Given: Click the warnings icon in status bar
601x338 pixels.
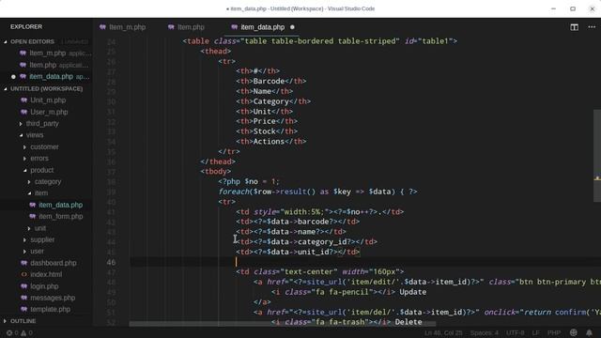Looking at the screenshot, I should point(23,332).
